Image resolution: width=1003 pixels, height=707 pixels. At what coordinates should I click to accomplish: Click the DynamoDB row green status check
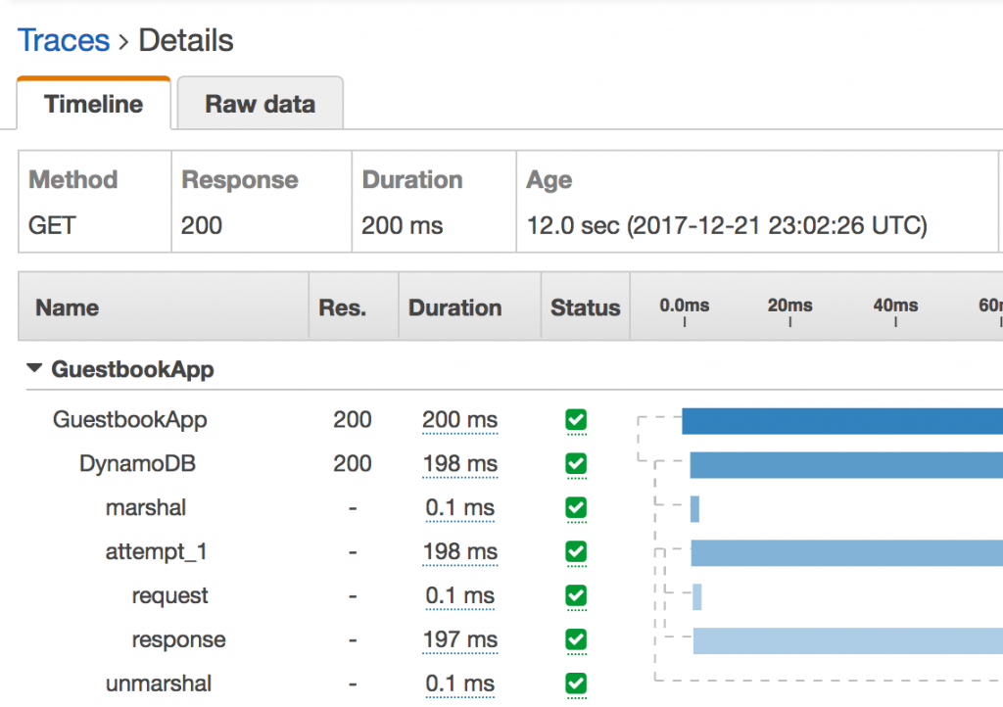pyautogui.click(x=576, y=464)
